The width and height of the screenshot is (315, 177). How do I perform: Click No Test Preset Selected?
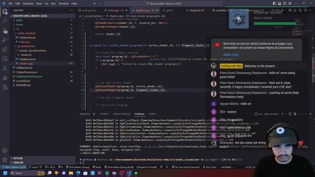pos(186,167)
